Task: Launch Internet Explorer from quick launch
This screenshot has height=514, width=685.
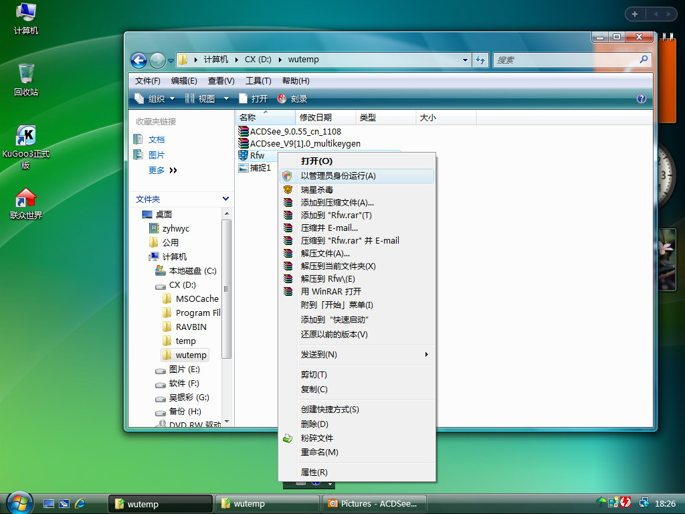Action: tap(80, 503)
